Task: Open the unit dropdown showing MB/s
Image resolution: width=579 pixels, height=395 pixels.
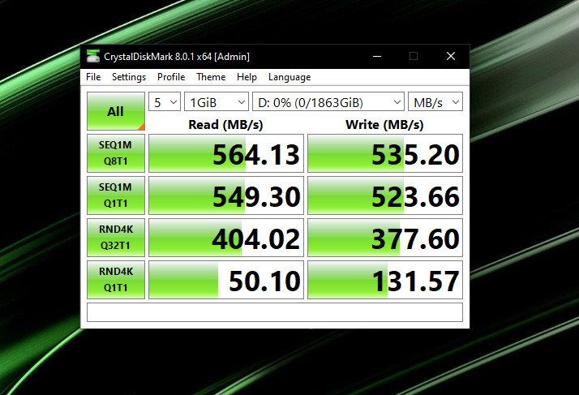Action: pos(435,101)
